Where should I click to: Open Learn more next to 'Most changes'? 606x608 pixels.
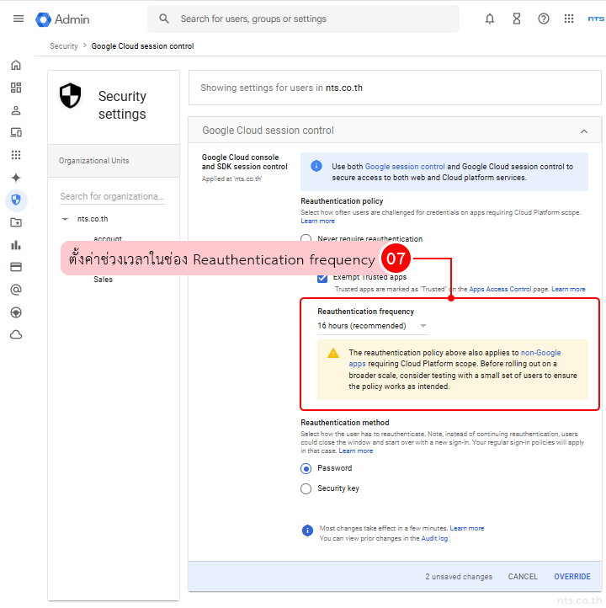467,528
